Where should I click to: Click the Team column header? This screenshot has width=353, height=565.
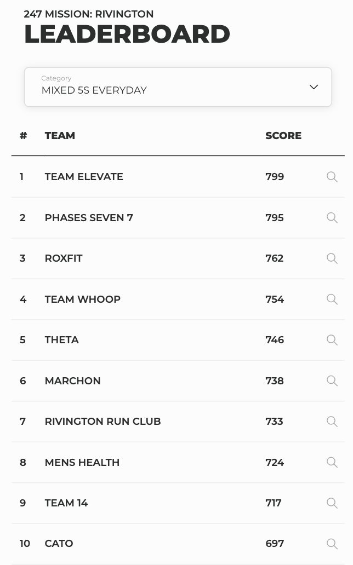60,135
